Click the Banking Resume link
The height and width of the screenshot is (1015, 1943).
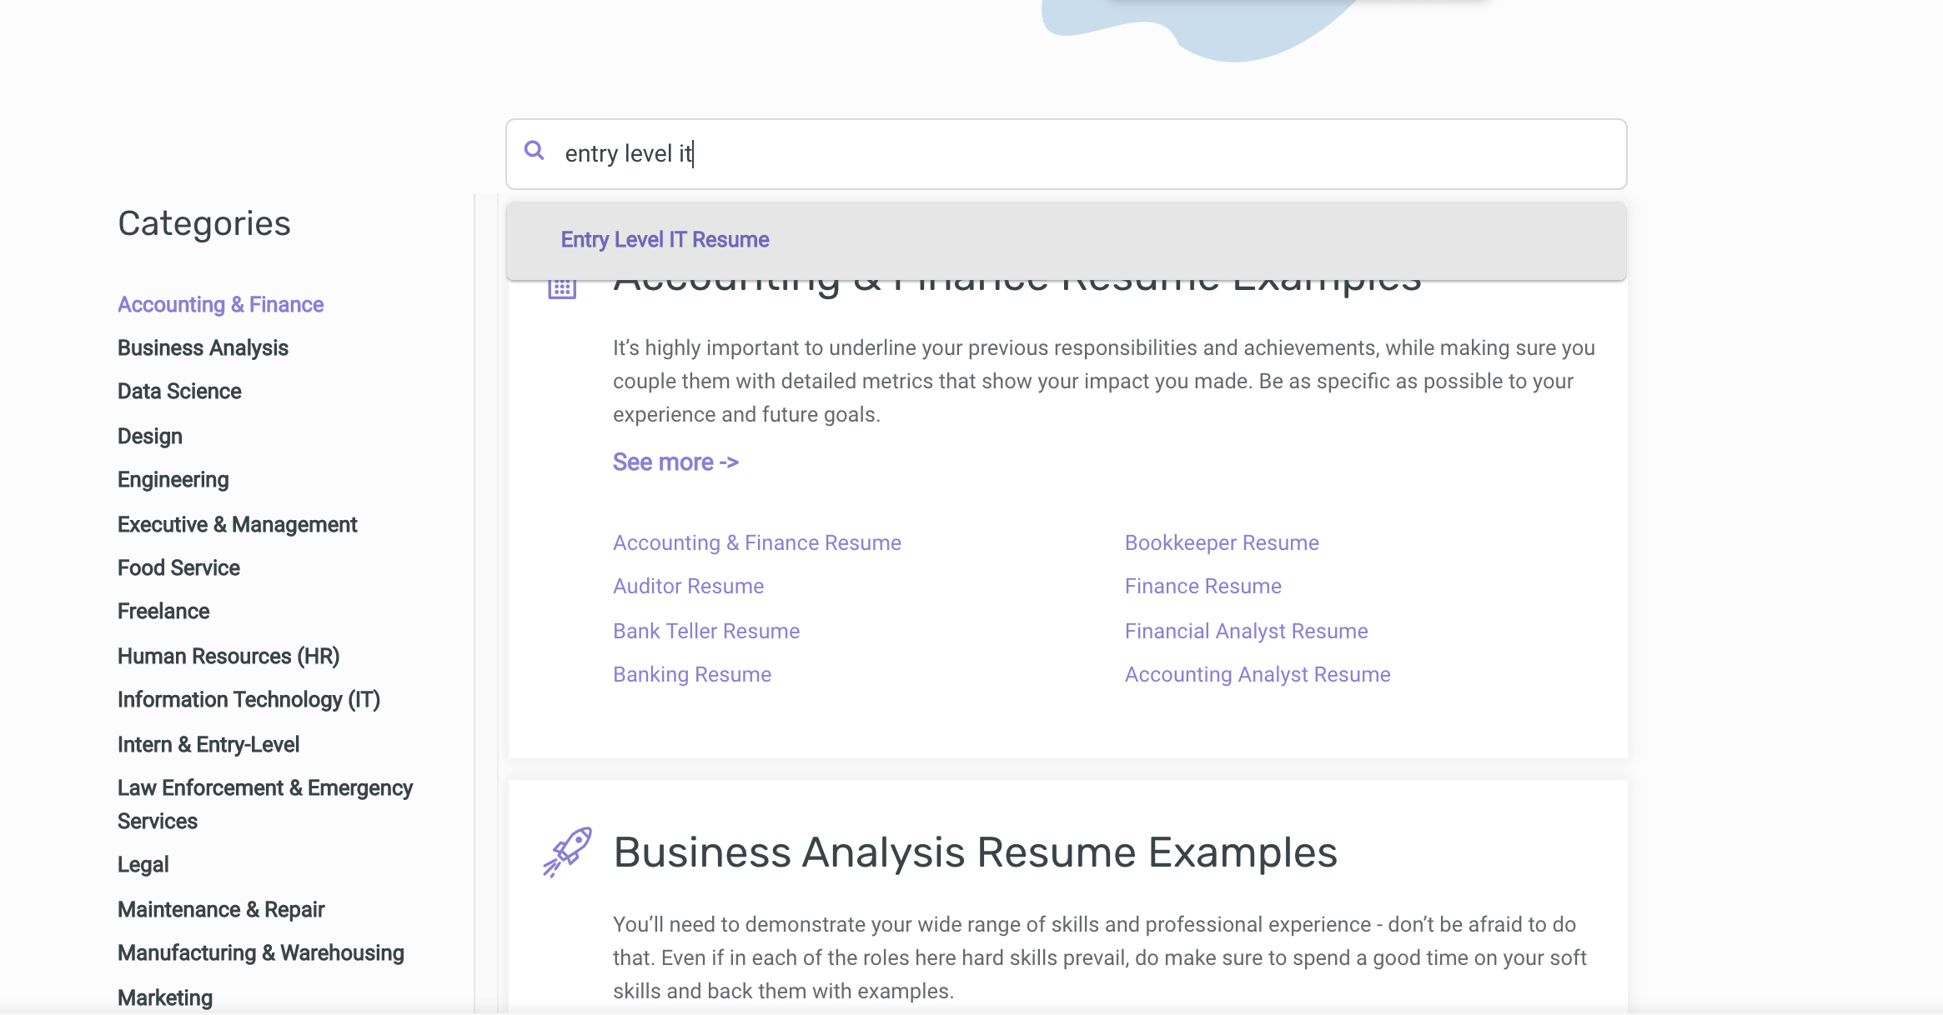(693, 674)
